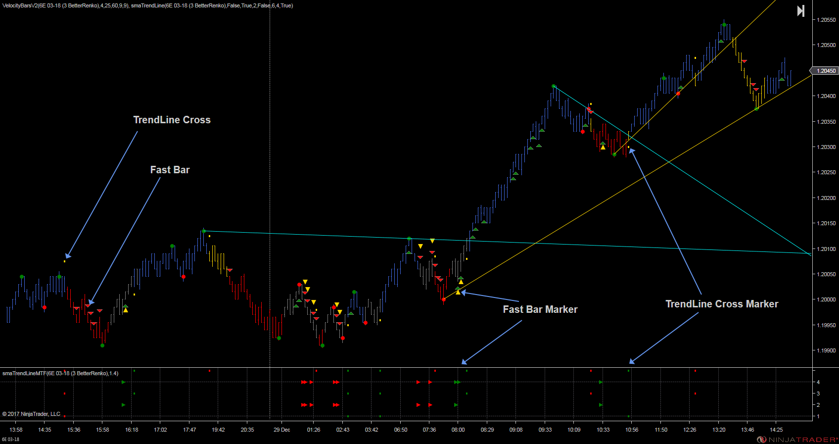839x444 pixels.
Task: Click the 13:58 time axis label
Action: point(16,430)
